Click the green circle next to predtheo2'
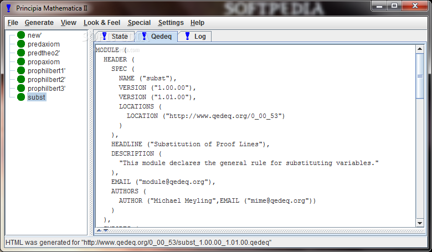 point(21,53)
